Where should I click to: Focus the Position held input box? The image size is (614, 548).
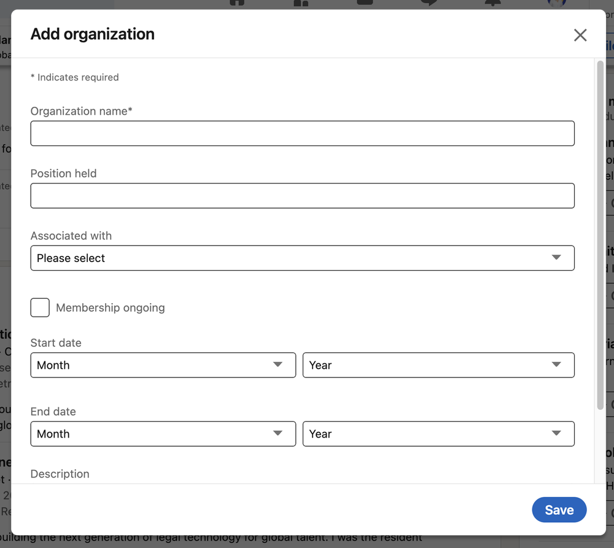click(x=302, y=196)
